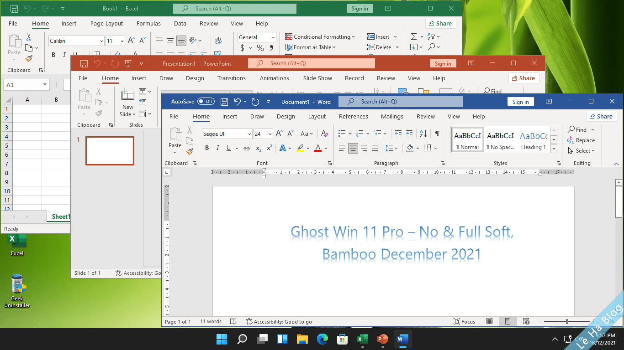Select slide 1 thumbnail in PowerPoint

[110, 150]
